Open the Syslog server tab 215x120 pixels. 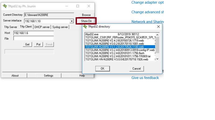coord(60,27)
